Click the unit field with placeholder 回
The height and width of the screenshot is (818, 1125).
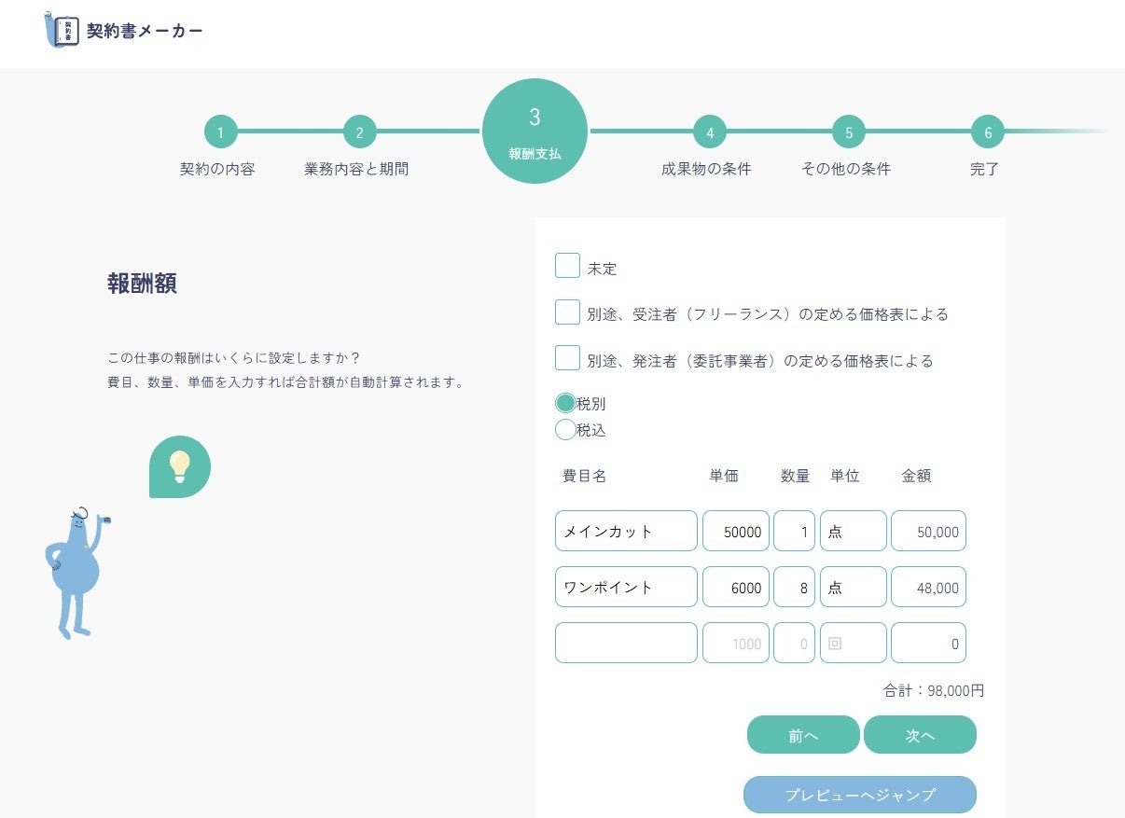click(x=854, y=643)
